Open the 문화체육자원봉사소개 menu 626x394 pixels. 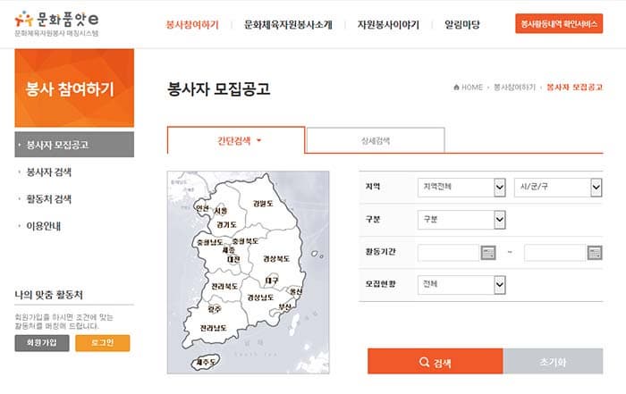tap(288, 25)
